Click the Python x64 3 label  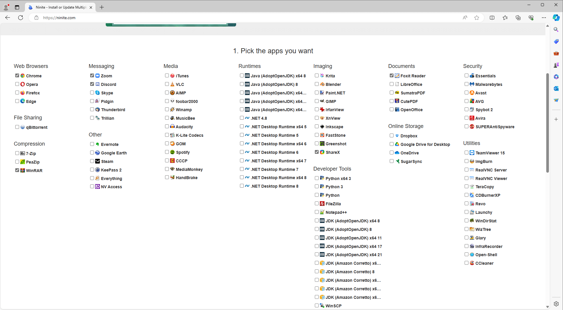pyautogui.click(x=338, y=179)
